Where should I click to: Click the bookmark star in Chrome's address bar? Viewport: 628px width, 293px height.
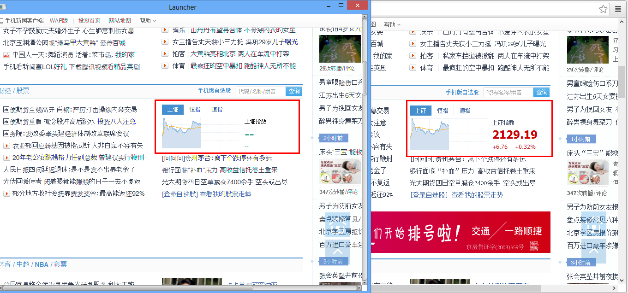tap(603, 9)
